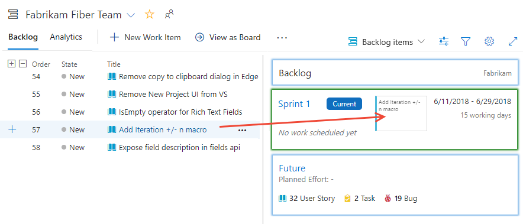Open view options sliders icon

444,41
